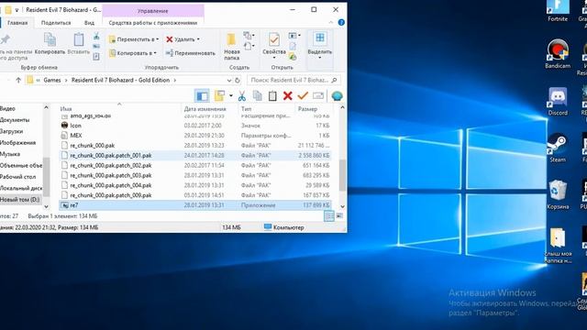Click the orange checkmark icon in second toolbar
Viewport: 587px width, 330px height.
click(x=303, y=96)
